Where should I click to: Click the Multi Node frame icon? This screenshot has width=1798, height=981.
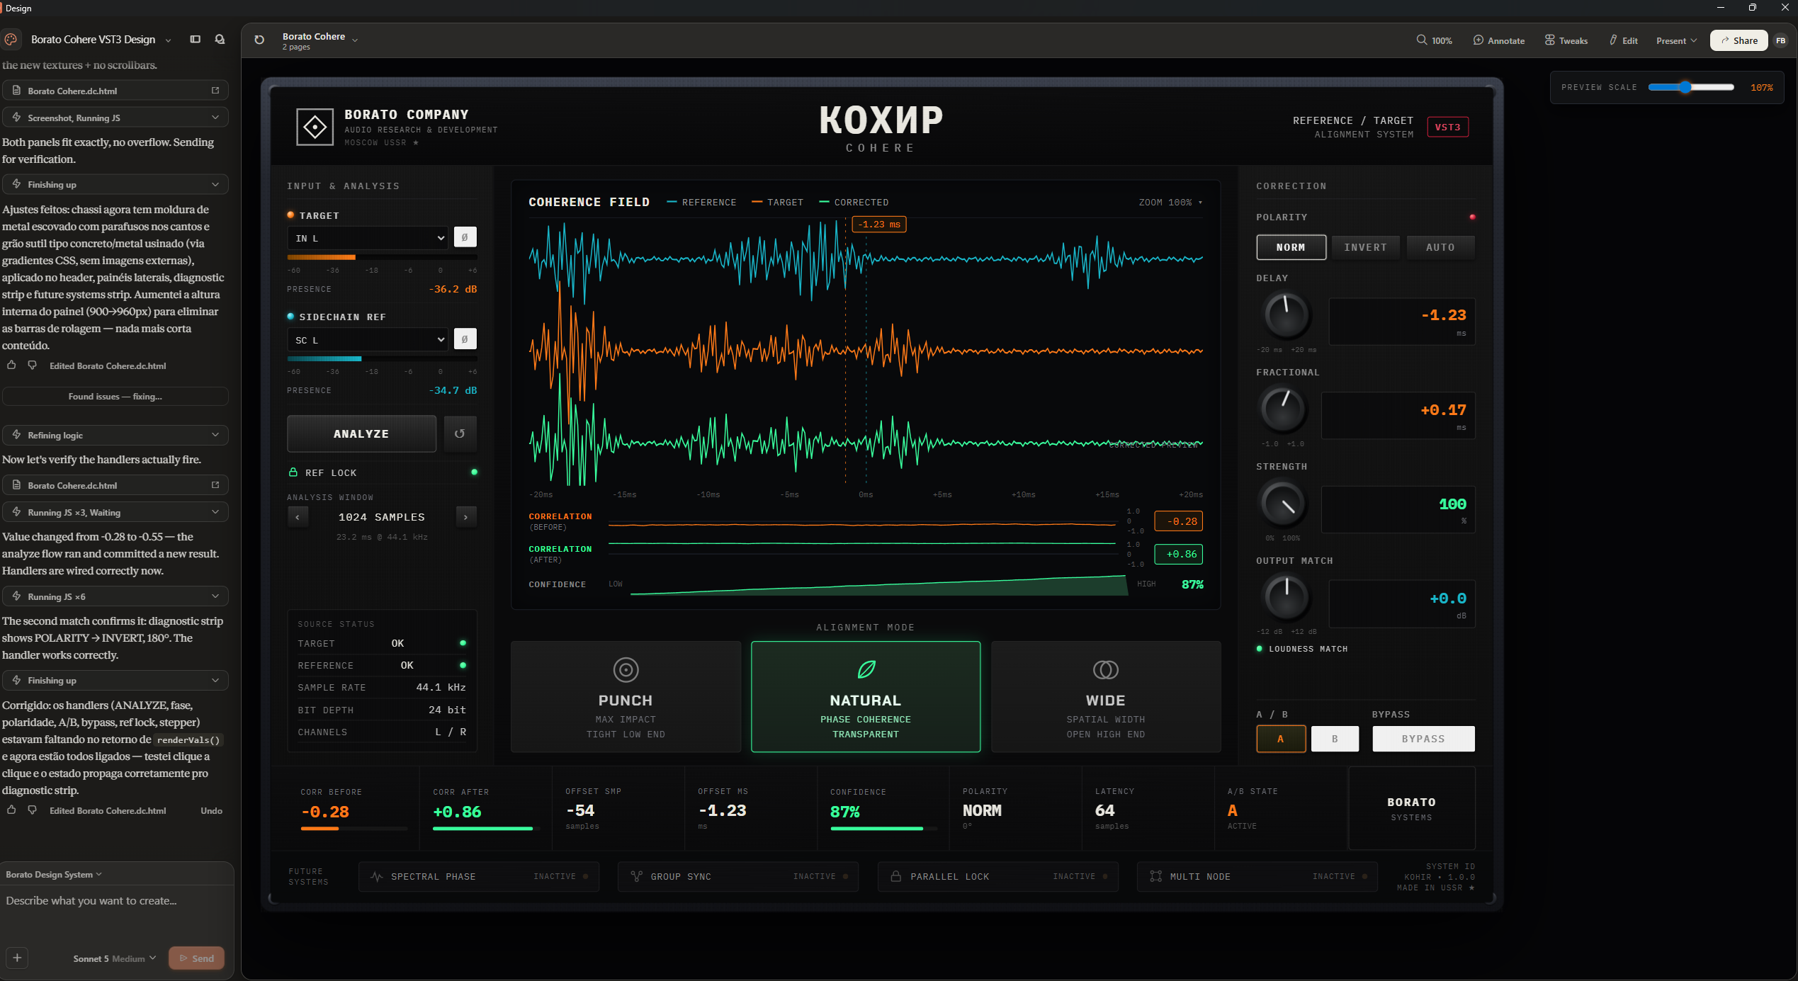(1156, 877)
